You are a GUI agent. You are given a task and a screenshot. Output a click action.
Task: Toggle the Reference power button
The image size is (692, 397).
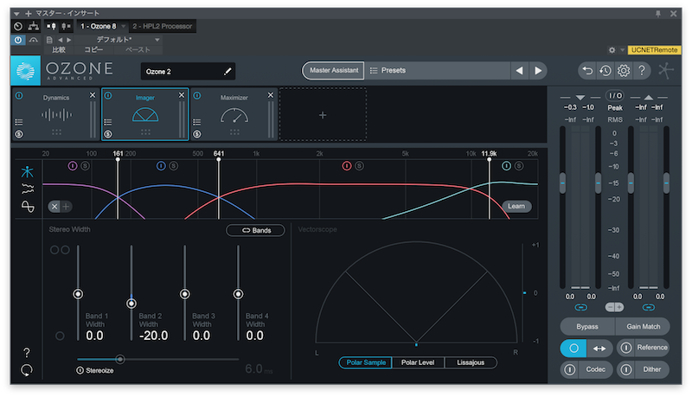click(x=625, y=348)
